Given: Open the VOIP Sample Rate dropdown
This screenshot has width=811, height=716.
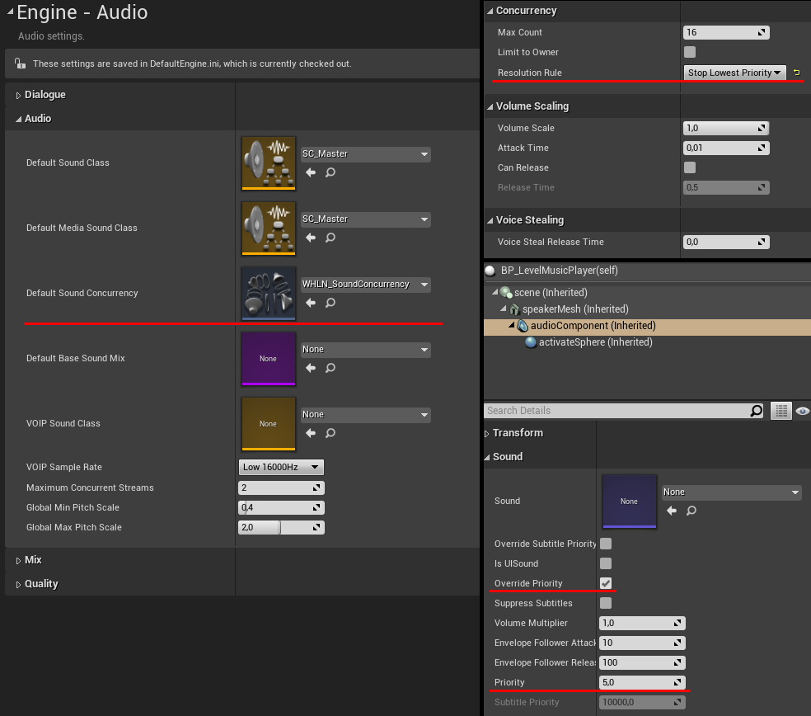Looking at the screenshot, I should coord(281,467).
